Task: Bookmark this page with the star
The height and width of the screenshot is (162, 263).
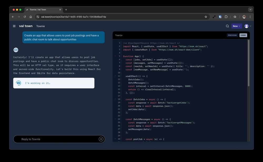Action: click(206, 17)
